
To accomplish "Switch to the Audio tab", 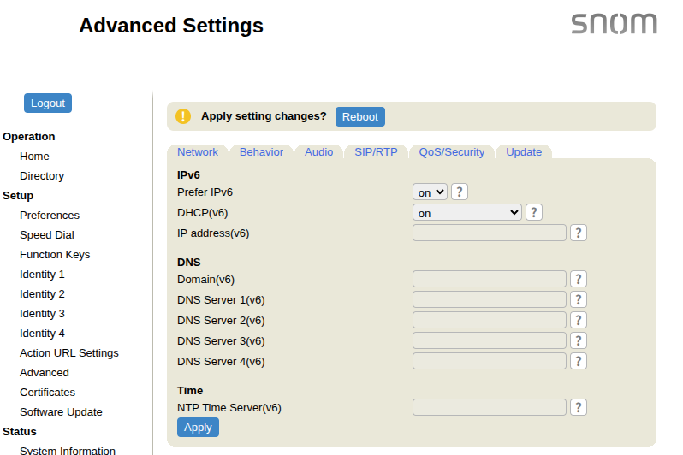I will 318,152.
